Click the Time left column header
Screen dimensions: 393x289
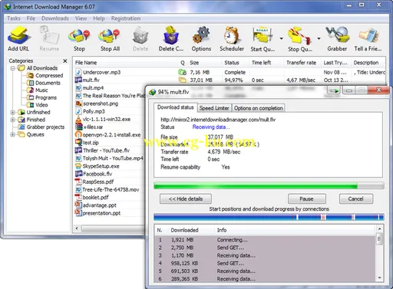266,63
